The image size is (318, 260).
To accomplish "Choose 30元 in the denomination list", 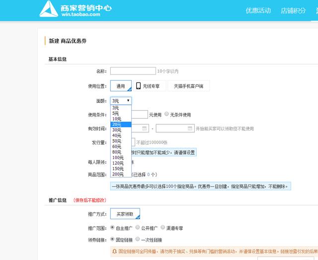I will point(121,130).
